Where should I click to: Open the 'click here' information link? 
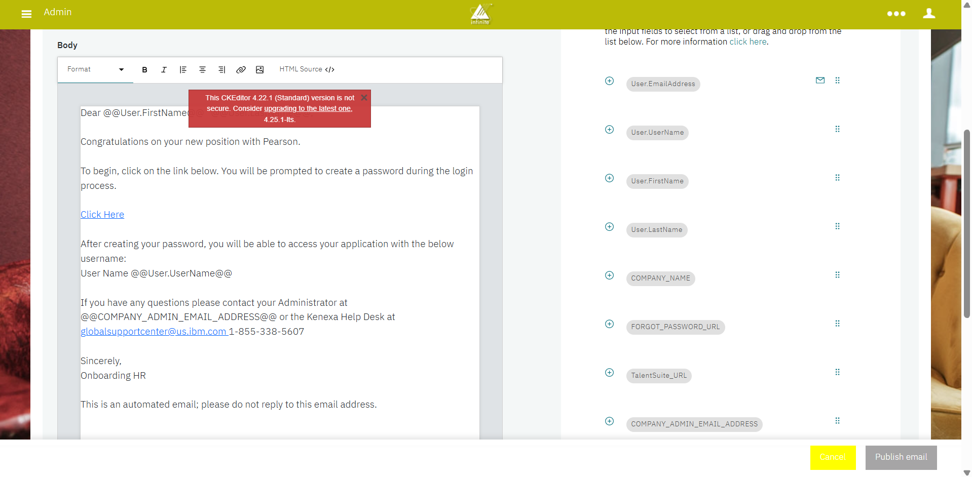[747, 42]
